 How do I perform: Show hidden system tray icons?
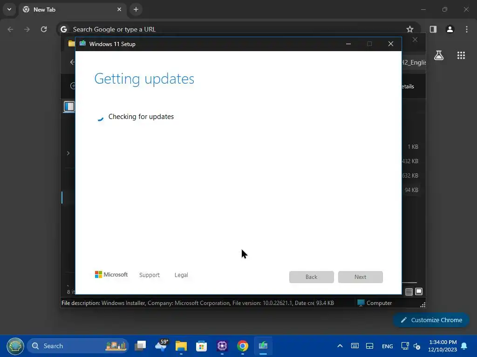click(x=340, y=346)
